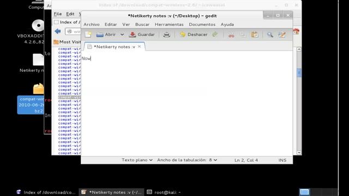Save the document with Guardar

pos(142,34)
